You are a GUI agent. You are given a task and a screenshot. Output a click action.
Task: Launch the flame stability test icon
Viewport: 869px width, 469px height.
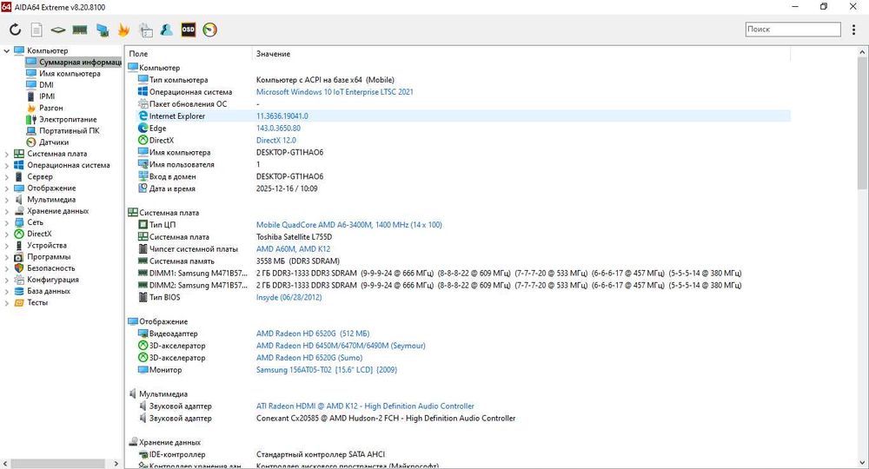click(123, 30)
